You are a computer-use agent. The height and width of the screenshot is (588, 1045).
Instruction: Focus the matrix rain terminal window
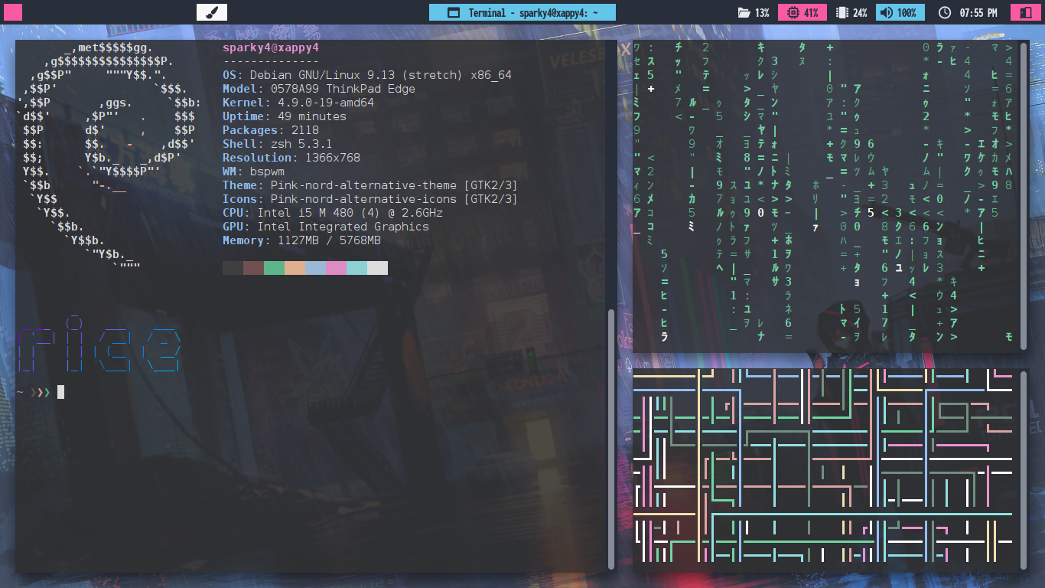click(826, 195)
